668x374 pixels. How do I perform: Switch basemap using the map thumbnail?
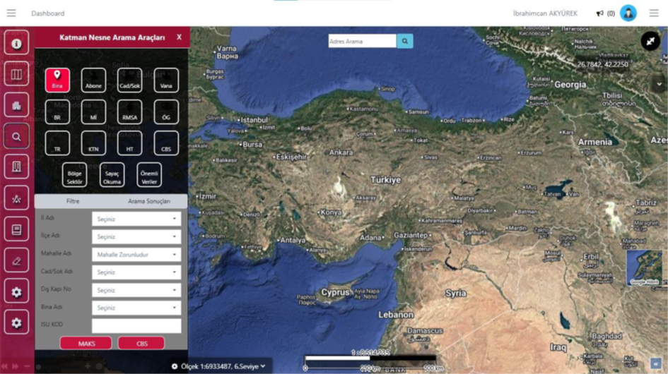click(643, 268)
